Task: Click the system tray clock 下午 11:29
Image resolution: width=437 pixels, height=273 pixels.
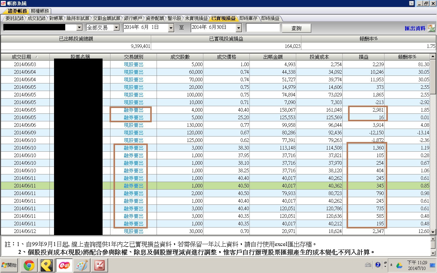Action: [417, 262]
